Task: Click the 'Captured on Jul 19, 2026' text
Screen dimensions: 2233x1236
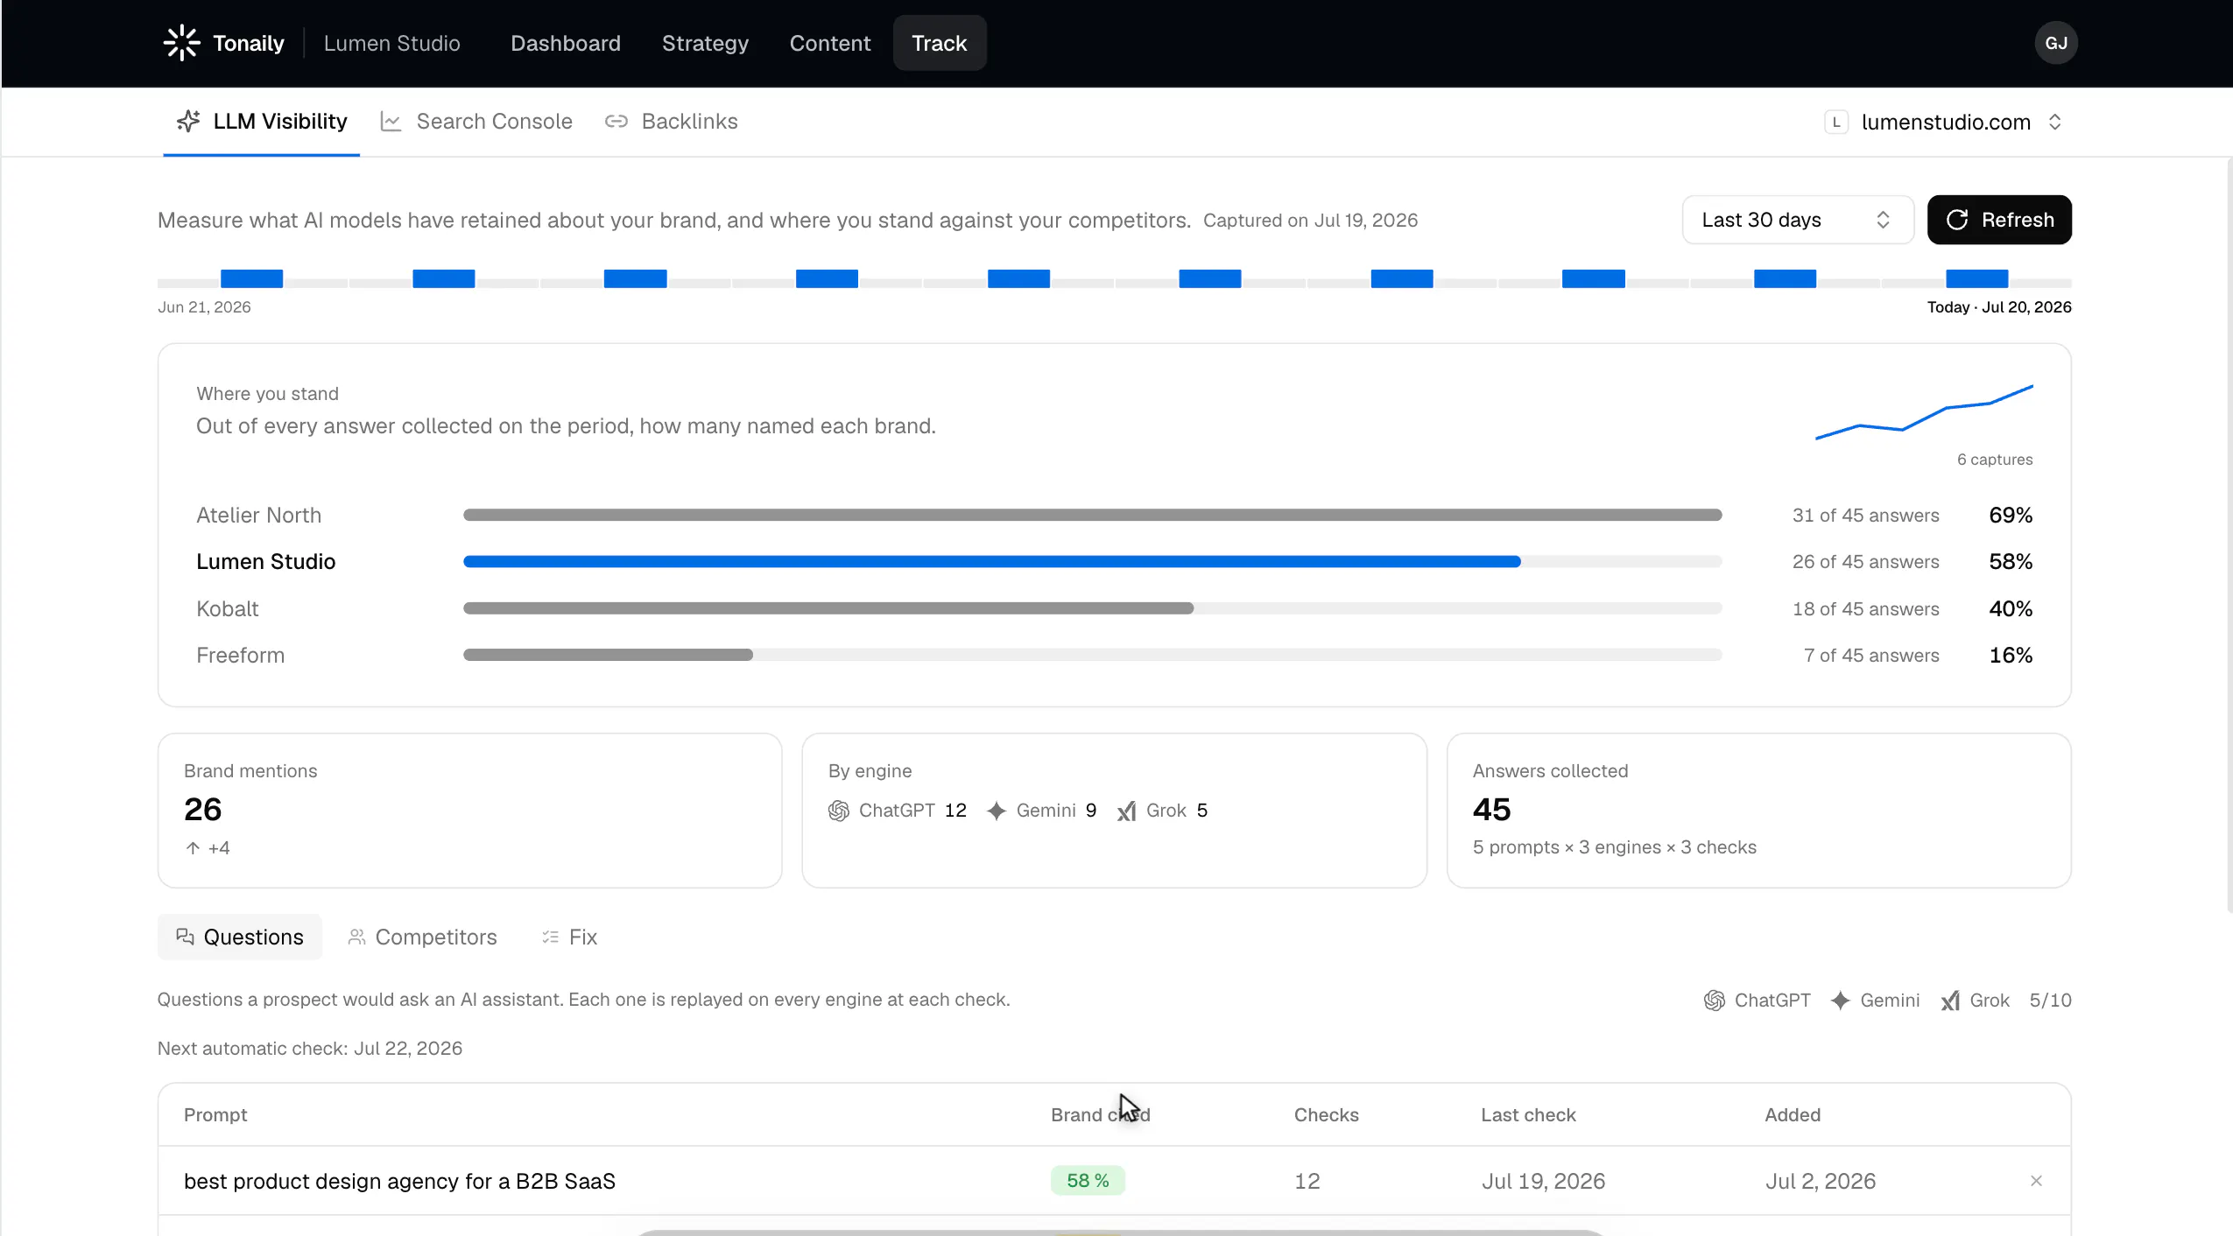Action: (1310, 220)
